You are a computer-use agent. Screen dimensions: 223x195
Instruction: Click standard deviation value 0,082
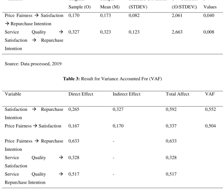(x=134, y=15)
